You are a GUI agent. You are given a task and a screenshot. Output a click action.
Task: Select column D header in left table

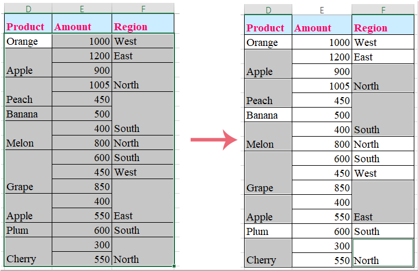28,8
